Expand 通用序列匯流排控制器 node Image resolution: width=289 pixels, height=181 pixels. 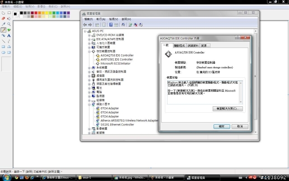tap(89, 80)
